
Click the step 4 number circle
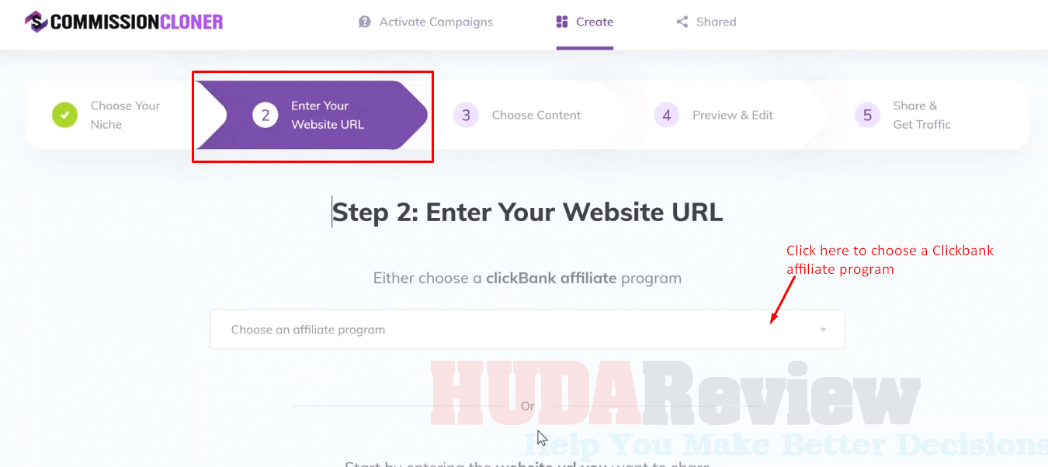(667, 116)
